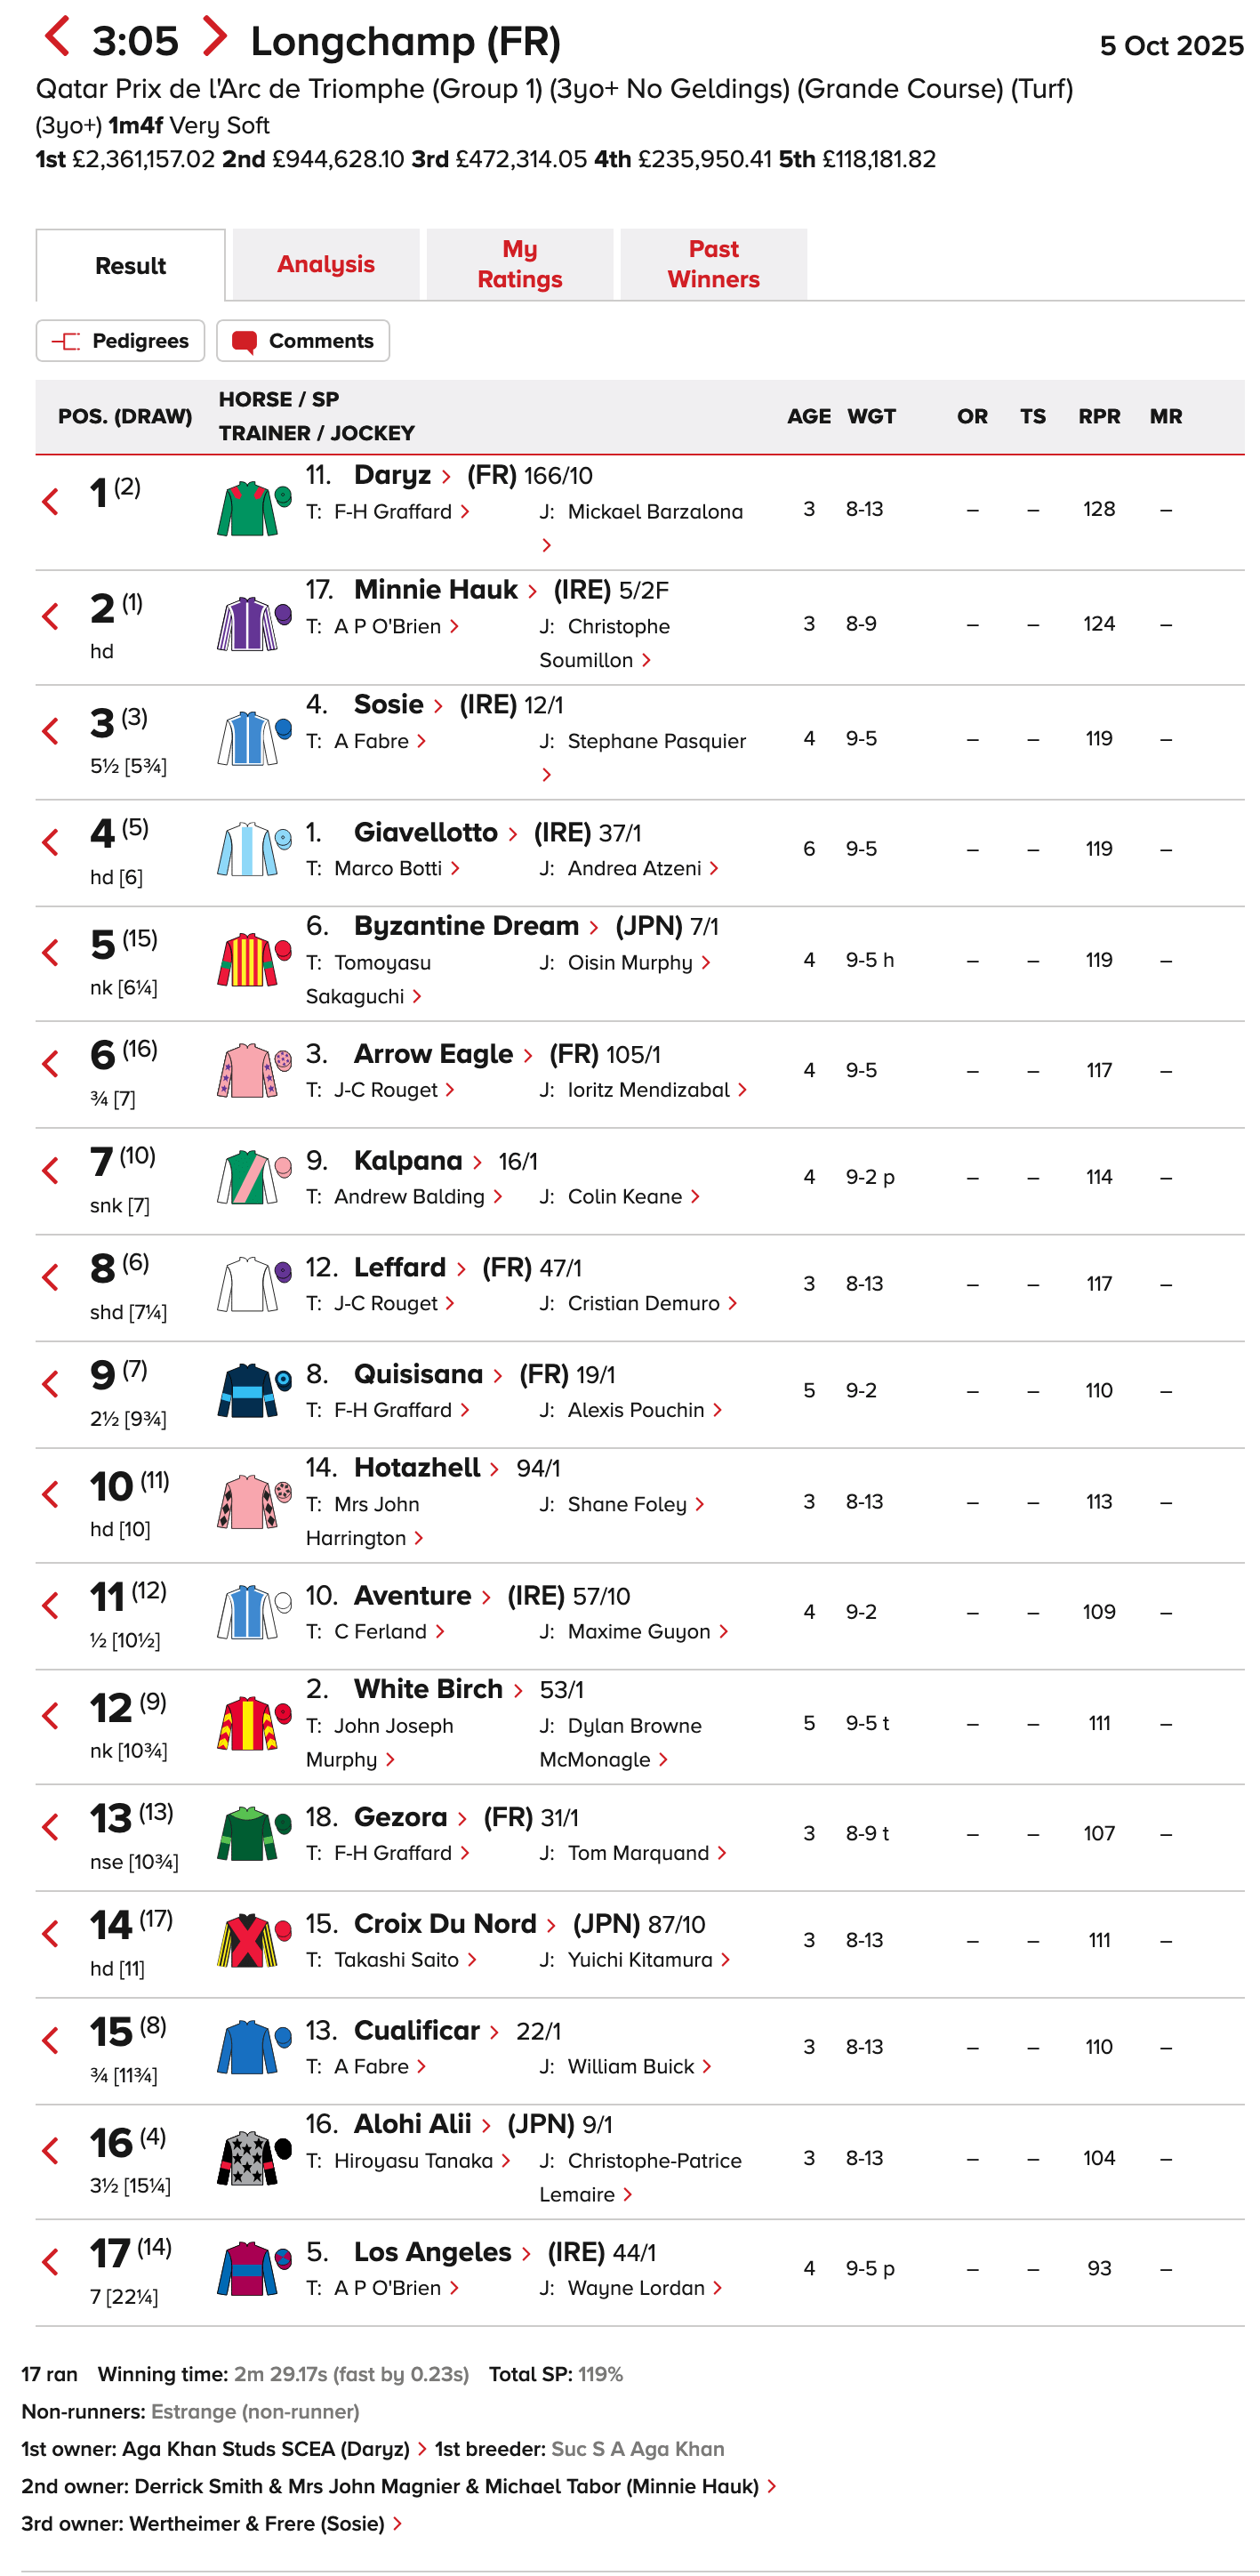
Task: Toggle Comments display button
Action: coord(303,341)
